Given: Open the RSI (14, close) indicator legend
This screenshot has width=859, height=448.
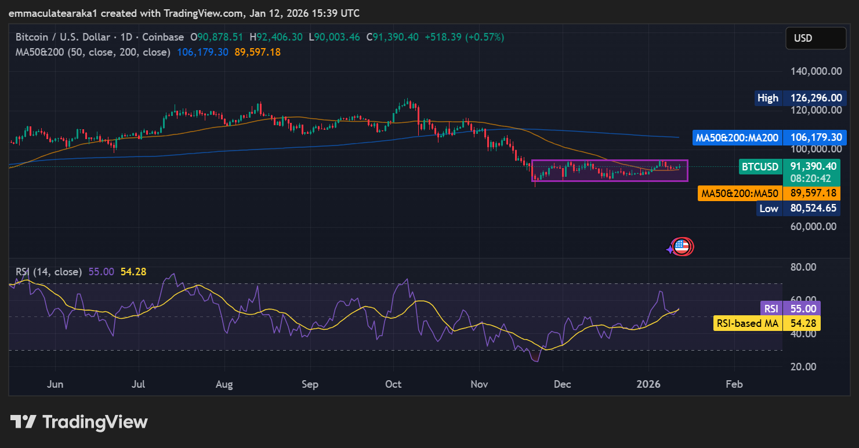Looking at the screenshot, I should tap(49, 271).
